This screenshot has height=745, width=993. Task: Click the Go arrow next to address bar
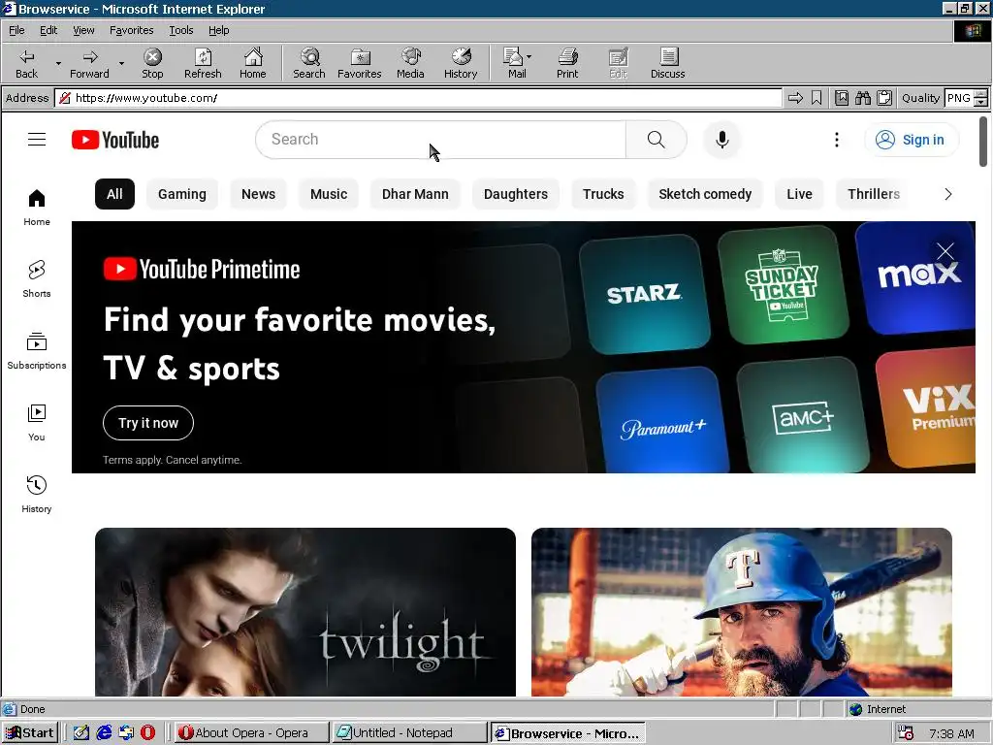[x=795, y=98]
